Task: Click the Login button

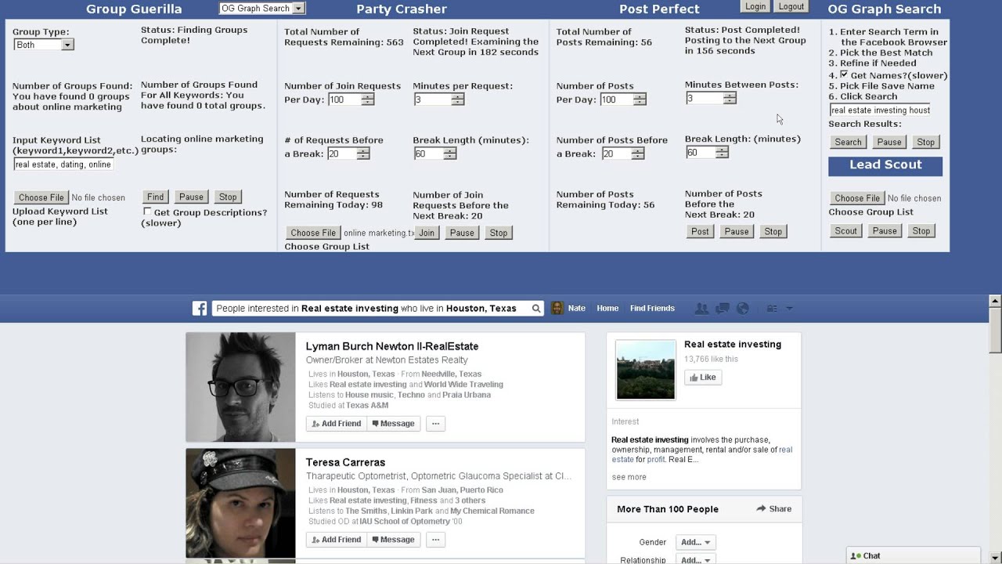Action: pos(755,6)
